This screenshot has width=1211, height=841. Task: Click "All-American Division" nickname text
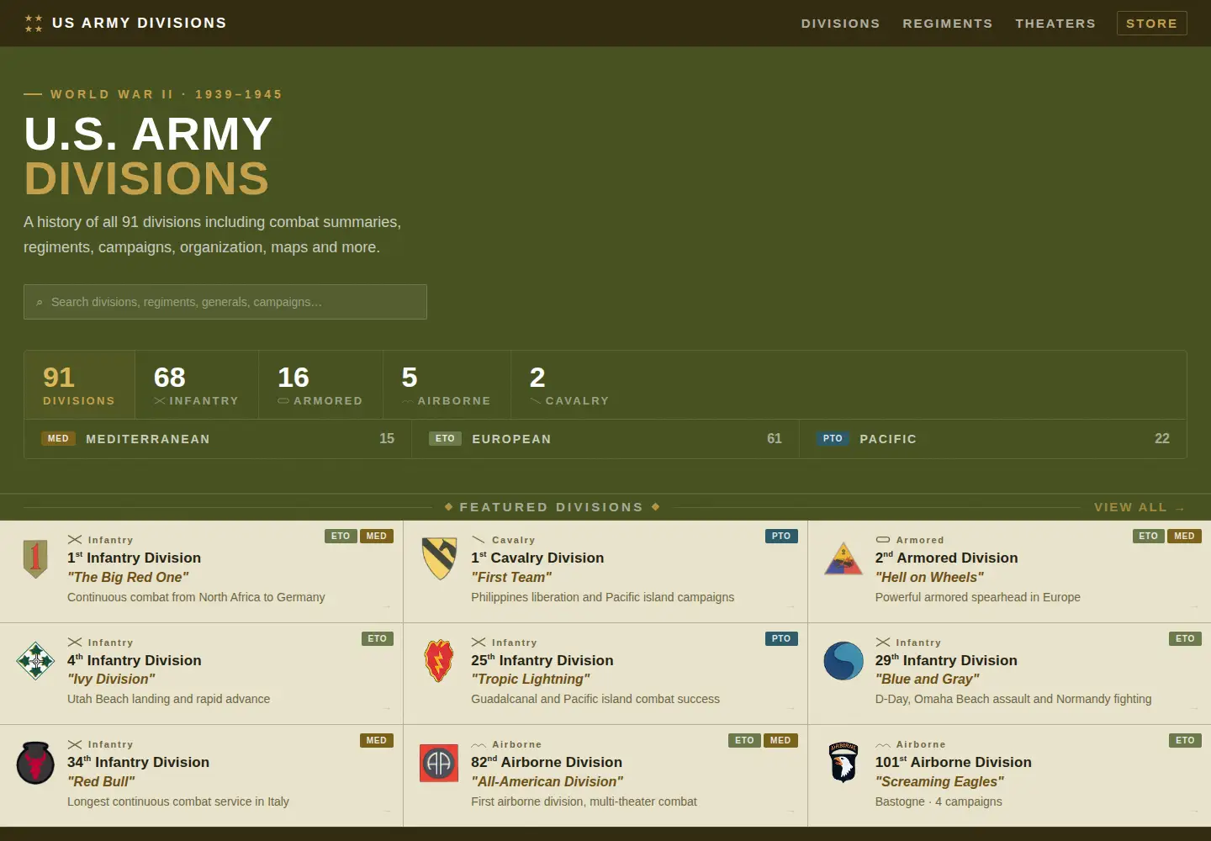coord(547,781)
